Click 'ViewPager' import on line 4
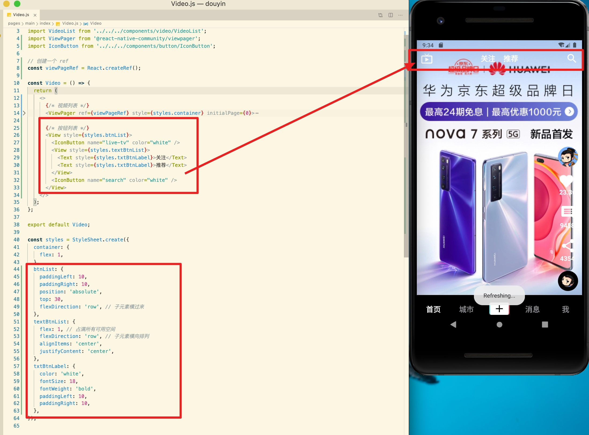This screenshot has height=435, width=589. (x=62, y=38)
